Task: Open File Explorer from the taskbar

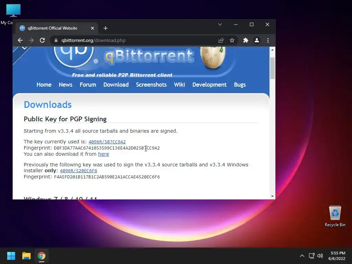Action: pyautogui.click(x=26, y=256)
